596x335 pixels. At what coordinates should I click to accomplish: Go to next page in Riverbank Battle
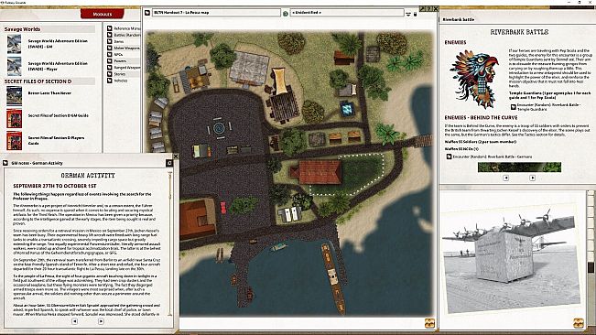[x=533, y=178]
